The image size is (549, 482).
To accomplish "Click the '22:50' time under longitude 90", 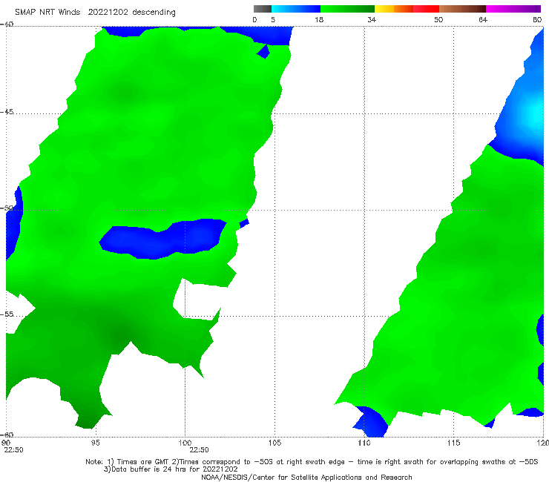I will pos(13,450).
